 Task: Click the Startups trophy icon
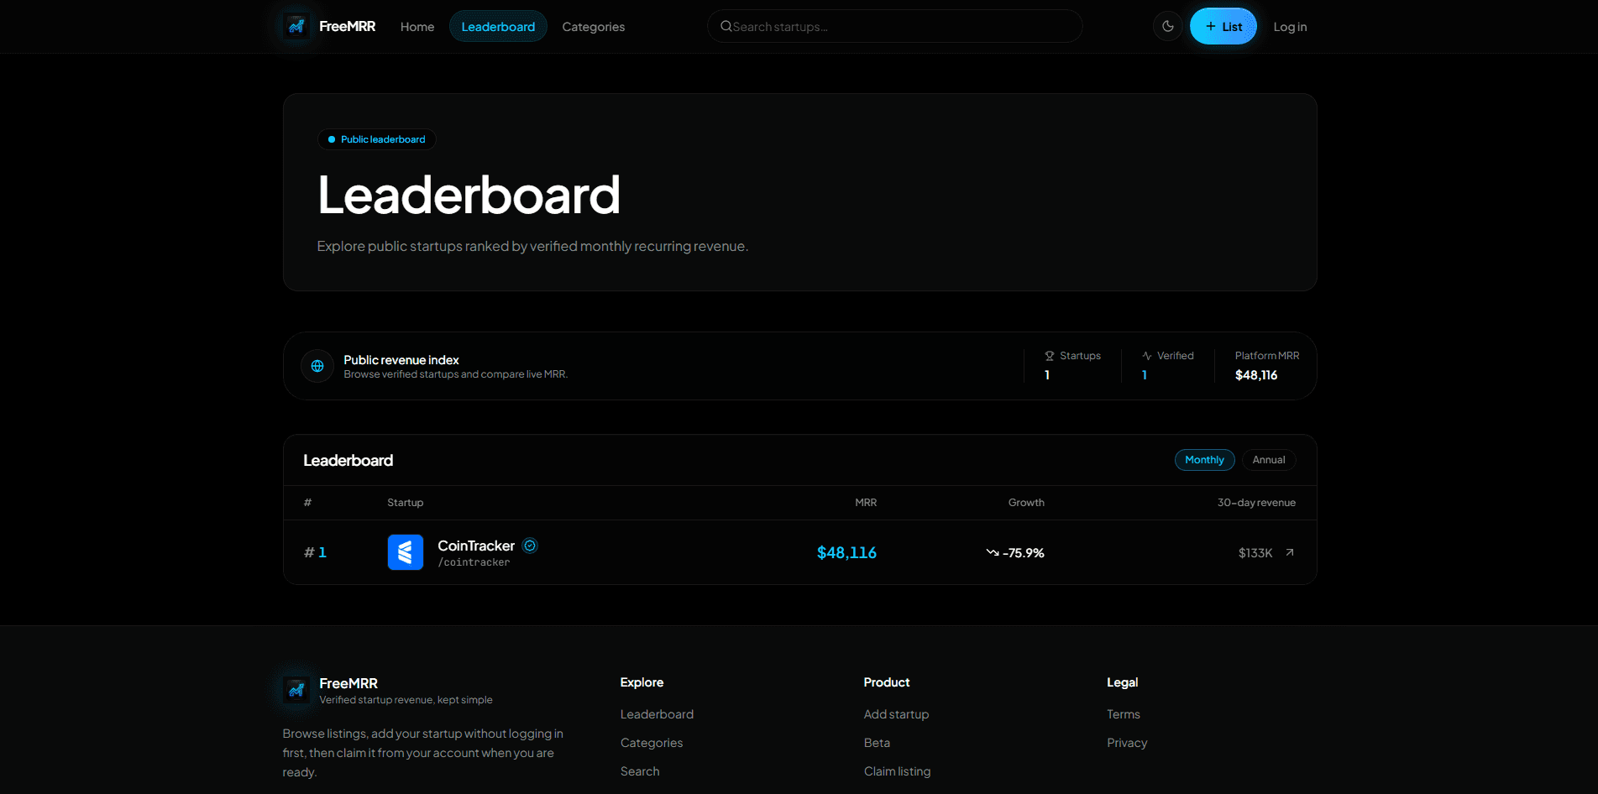[1050, 356]
